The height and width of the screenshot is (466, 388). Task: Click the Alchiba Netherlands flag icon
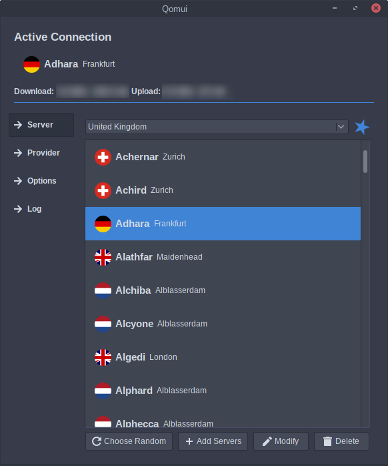click(103, 290)
